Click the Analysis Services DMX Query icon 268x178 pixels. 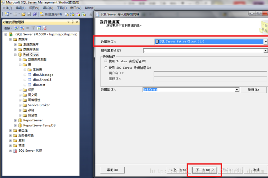(78, 14)
